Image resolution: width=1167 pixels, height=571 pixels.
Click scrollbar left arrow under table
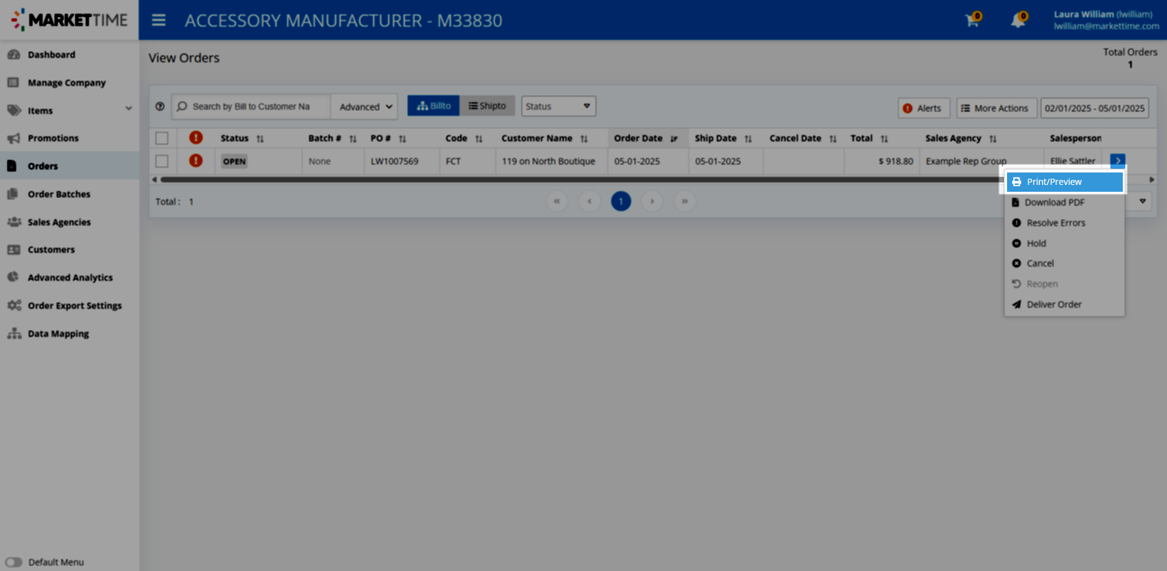154,179
